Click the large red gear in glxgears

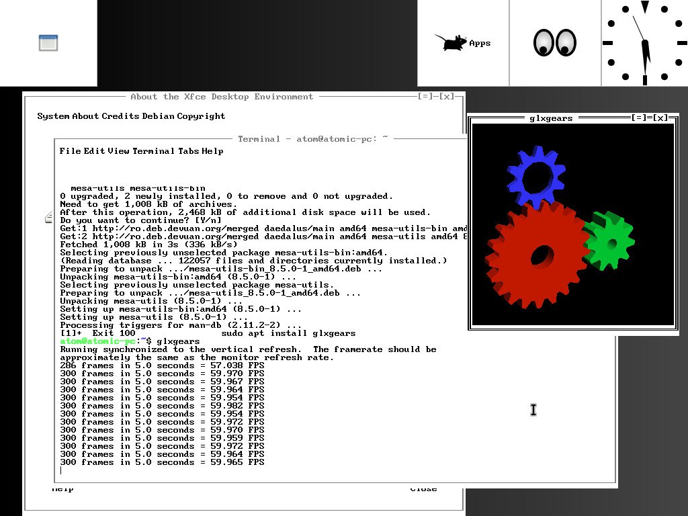click(535, 255)
